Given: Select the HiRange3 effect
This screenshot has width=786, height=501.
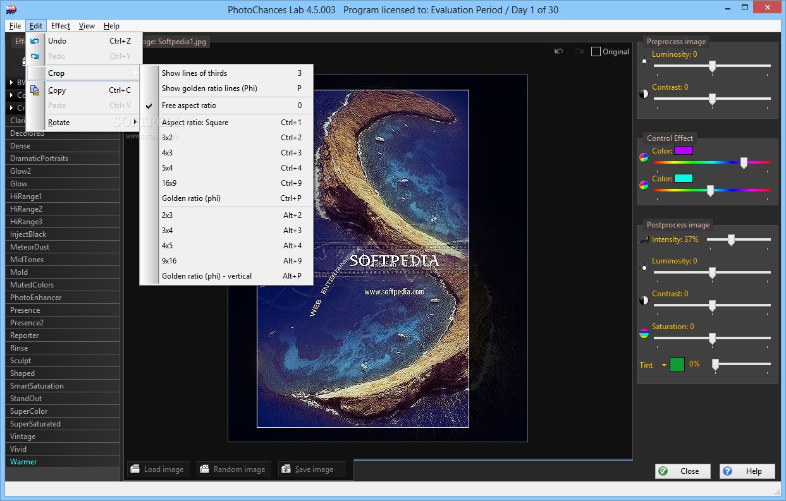Looking at the screenshot, I should click(63, 222).
